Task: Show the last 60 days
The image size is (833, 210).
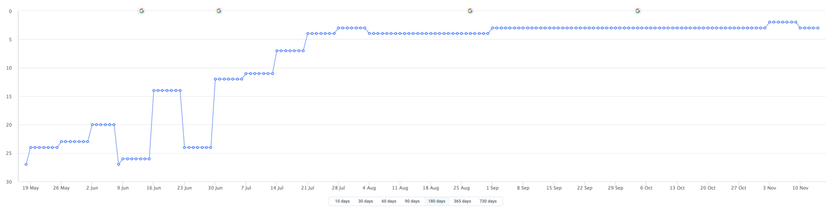Action: pyautogui.click(x=389, y=201)
